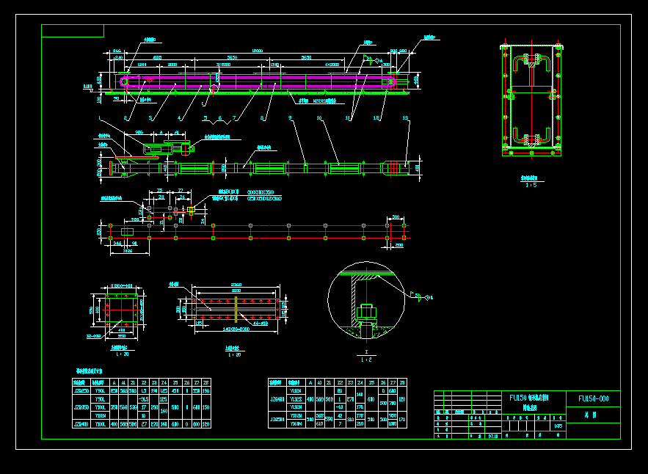Select the 4100 dimension in the elevation view
This screenshot has height=474, width=648.
tap(157, 58)
